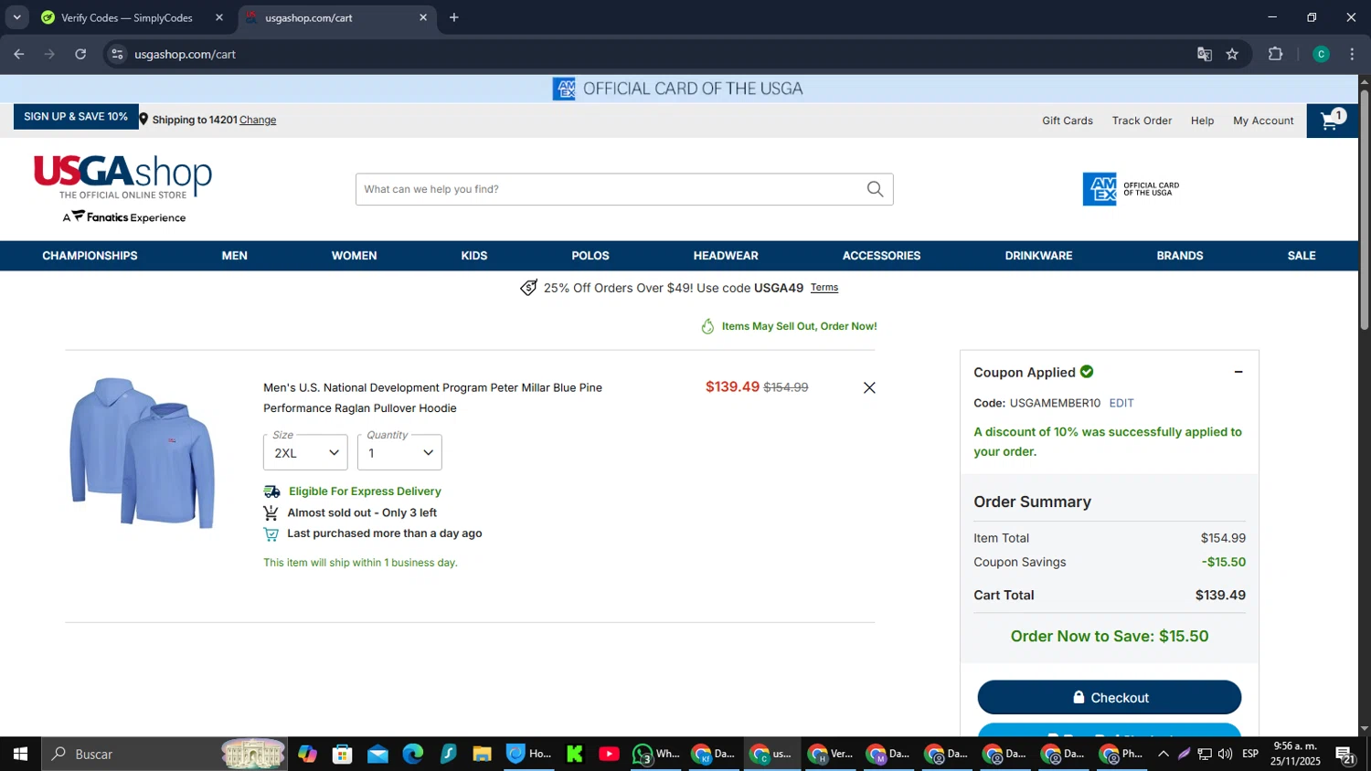This screenshot has width=1371, height=771.
Task: Open the SALE category menu
Action: click(x=1302, y=256)
